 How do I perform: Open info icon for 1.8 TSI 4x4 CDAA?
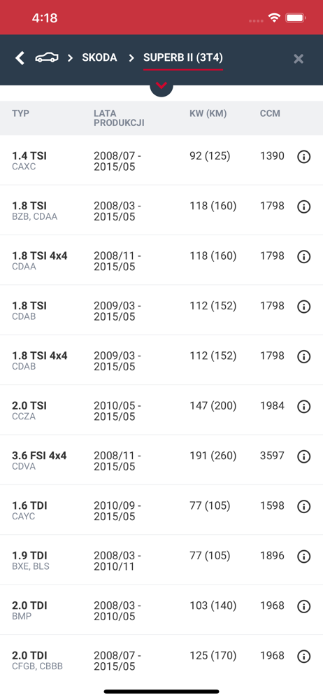coord(304,257)
